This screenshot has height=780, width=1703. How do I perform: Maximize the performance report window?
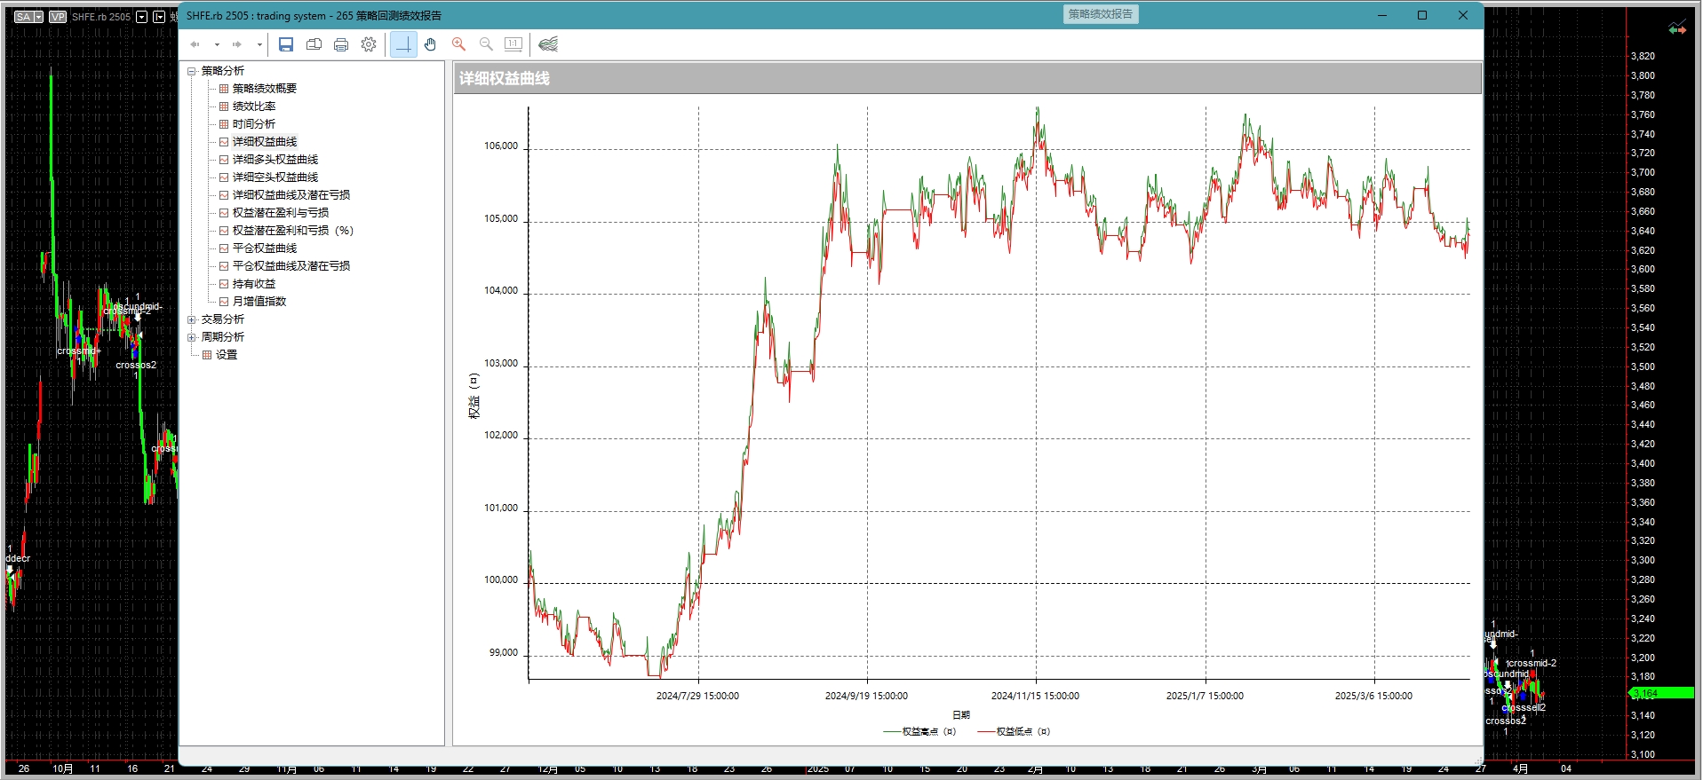[x=1422, y=15]
